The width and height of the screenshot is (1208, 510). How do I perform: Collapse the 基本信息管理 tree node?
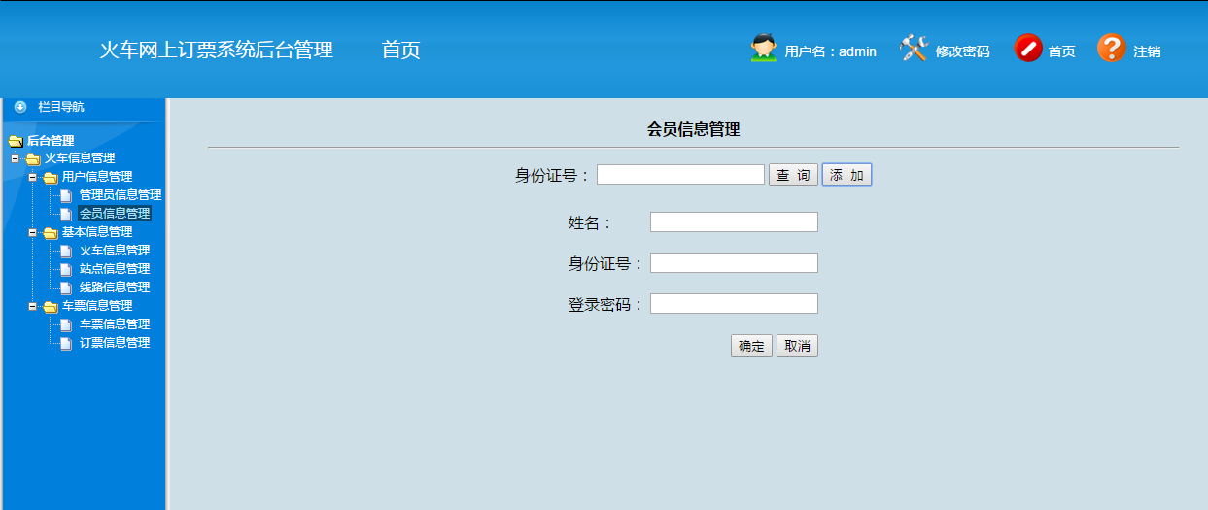[32, 232]
